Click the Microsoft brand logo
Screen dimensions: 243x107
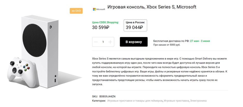[99, 9]
